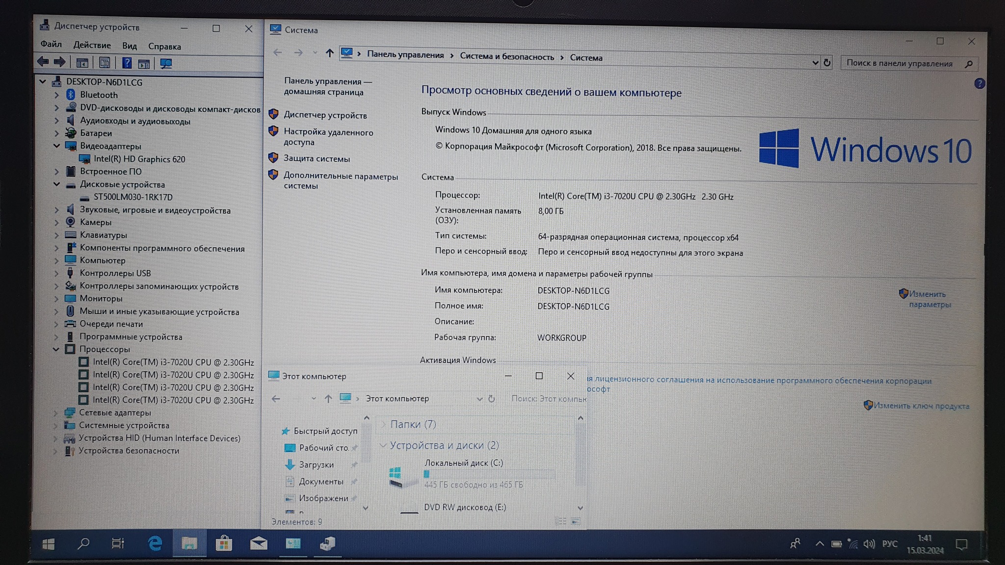Click the scan for hardware changes toolbar icon
This screenshot has width=1005, height=565.
166,63
